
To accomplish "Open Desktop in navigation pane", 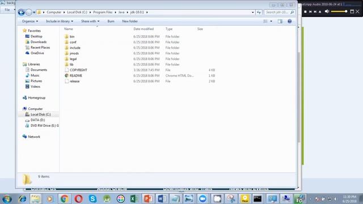I will coord(36,36).
